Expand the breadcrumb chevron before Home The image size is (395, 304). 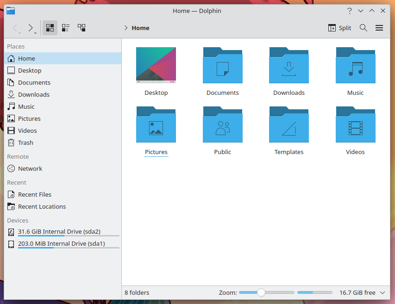(126, 28)
